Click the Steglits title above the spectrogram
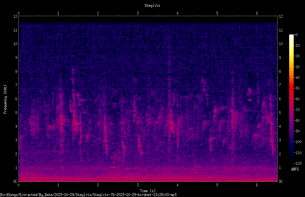Screen dimensions: 305x197 pyautogui.click(x=152, y=5)
